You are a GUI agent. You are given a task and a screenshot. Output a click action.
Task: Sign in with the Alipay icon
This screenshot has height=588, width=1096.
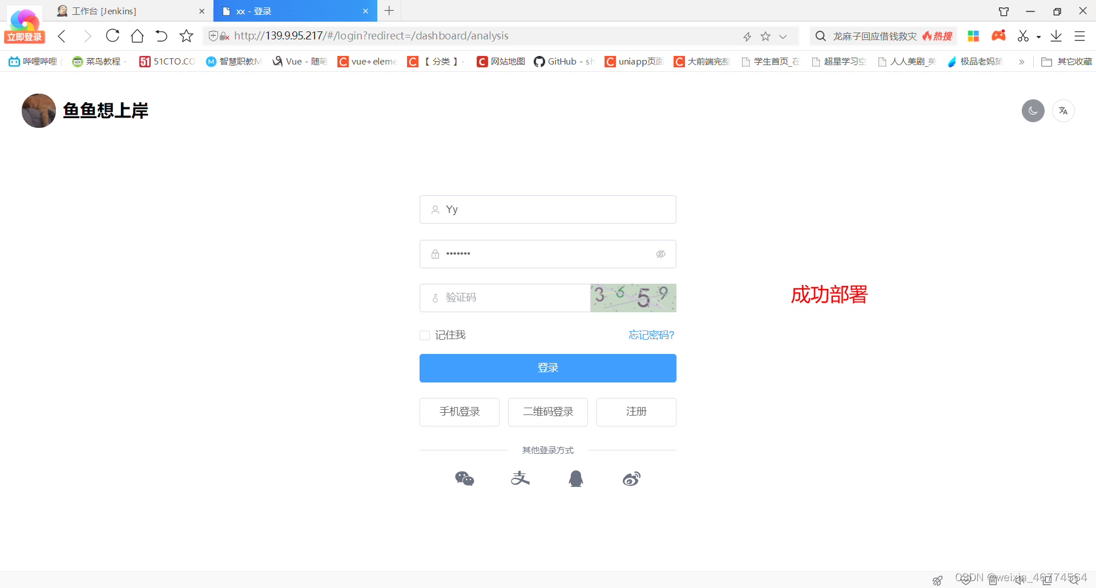520,478
